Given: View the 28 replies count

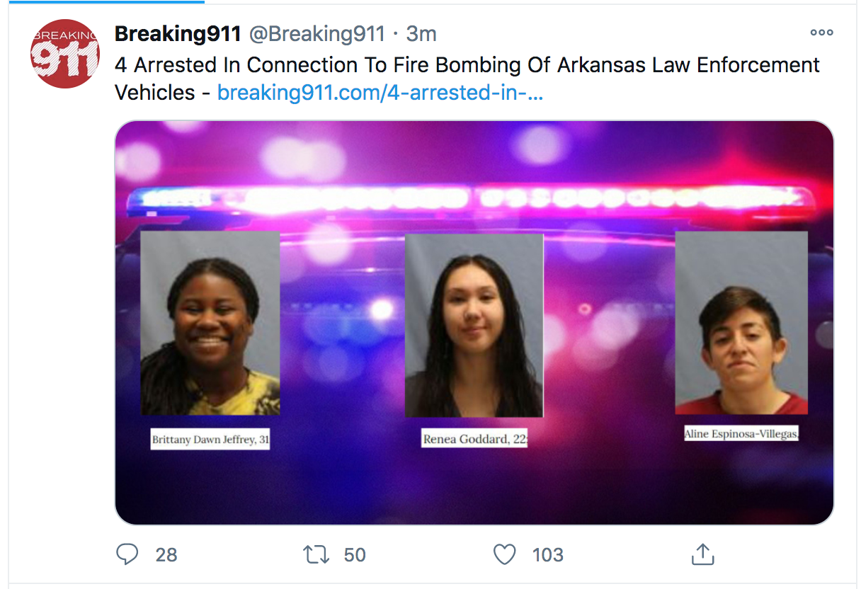Looking at the screenshot, I should point(166,555).
